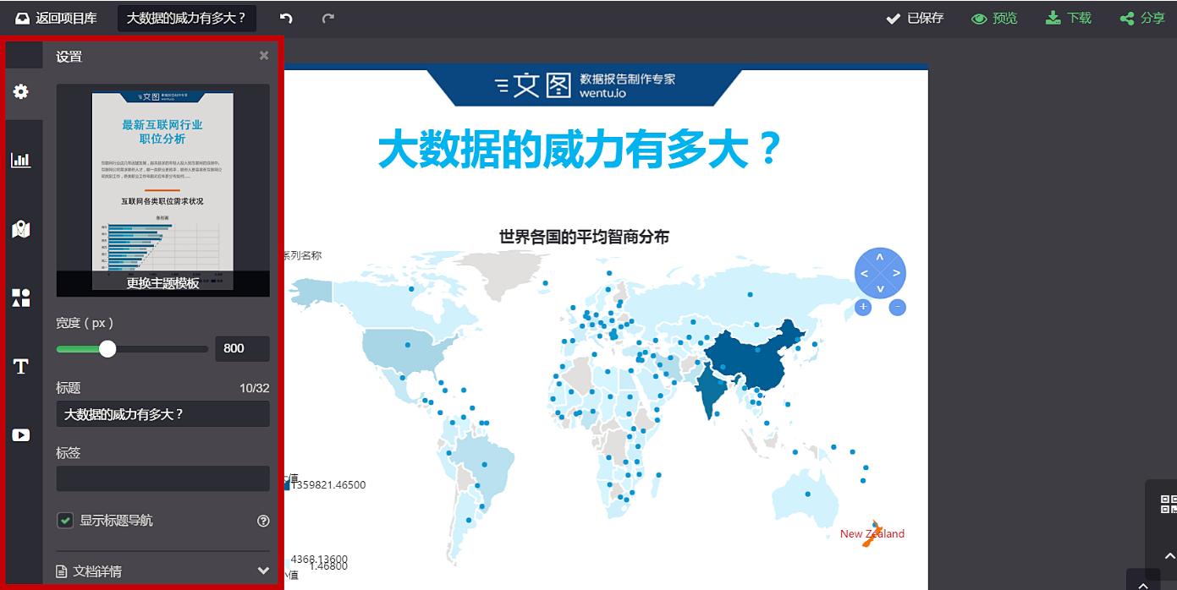The height and width of the screenshot is (590, 1177).
Task: Open the image layout tool
Action: point(22,298)
